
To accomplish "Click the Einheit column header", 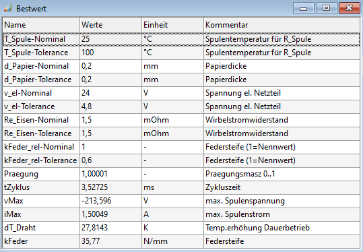I will click(x=172, y=25).
